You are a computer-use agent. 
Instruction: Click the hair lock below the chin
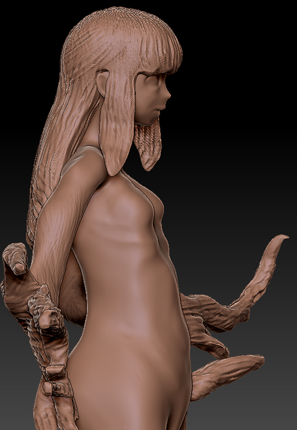(148, 146)
